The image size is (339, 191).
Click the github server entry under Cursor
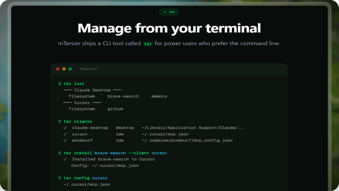[115, 109]
